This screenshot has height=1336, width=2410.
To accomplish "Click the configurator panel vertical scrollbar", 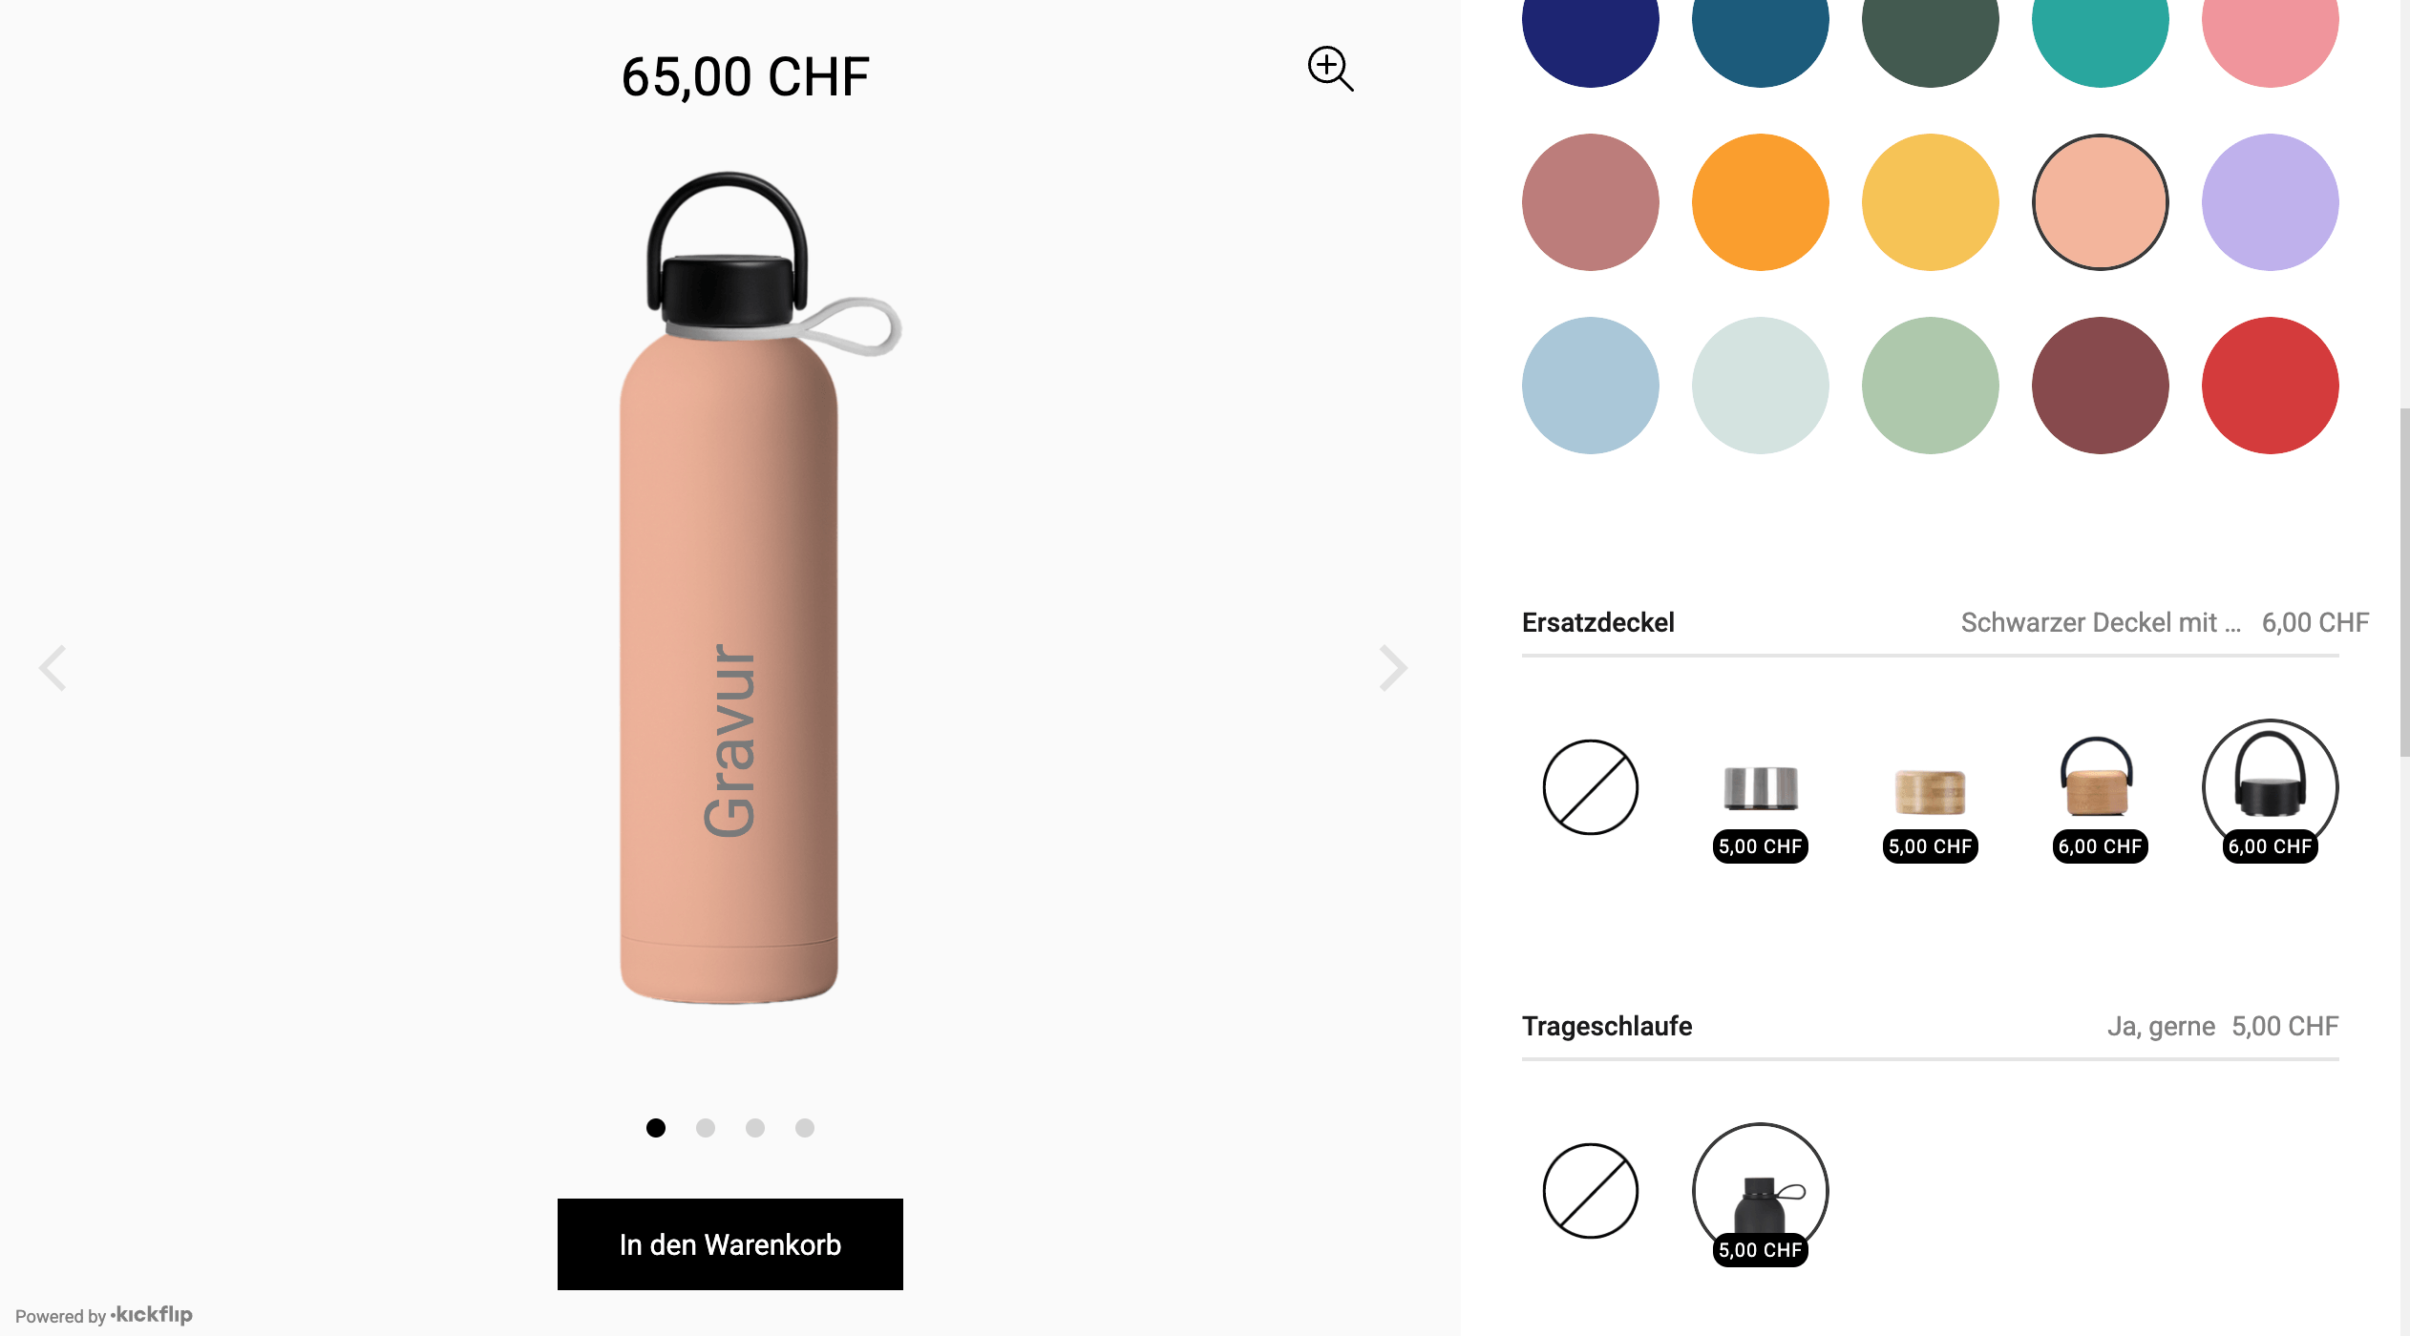I will [2404, 582].
